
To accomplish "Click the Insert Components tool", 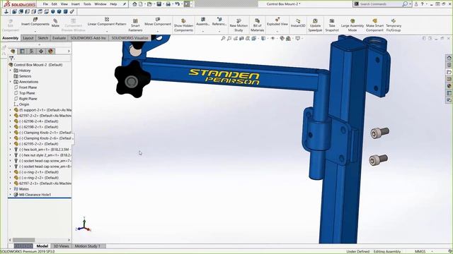I will click(x=35, y=22).
